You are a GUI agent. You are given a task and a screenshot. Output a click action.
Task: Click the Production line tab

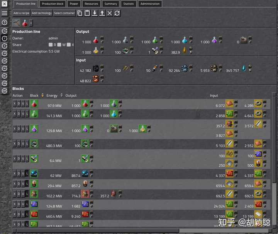coord(26,4)
